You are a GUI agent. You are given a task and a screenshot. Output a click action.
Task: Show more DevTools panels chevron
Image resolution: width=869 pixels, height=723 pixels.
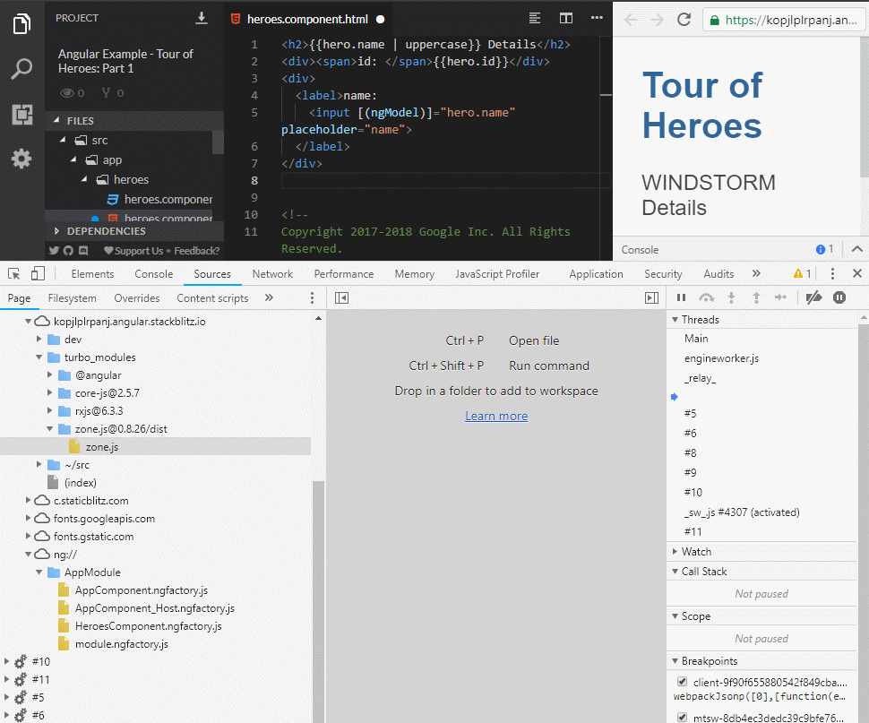tap(756, 273)
